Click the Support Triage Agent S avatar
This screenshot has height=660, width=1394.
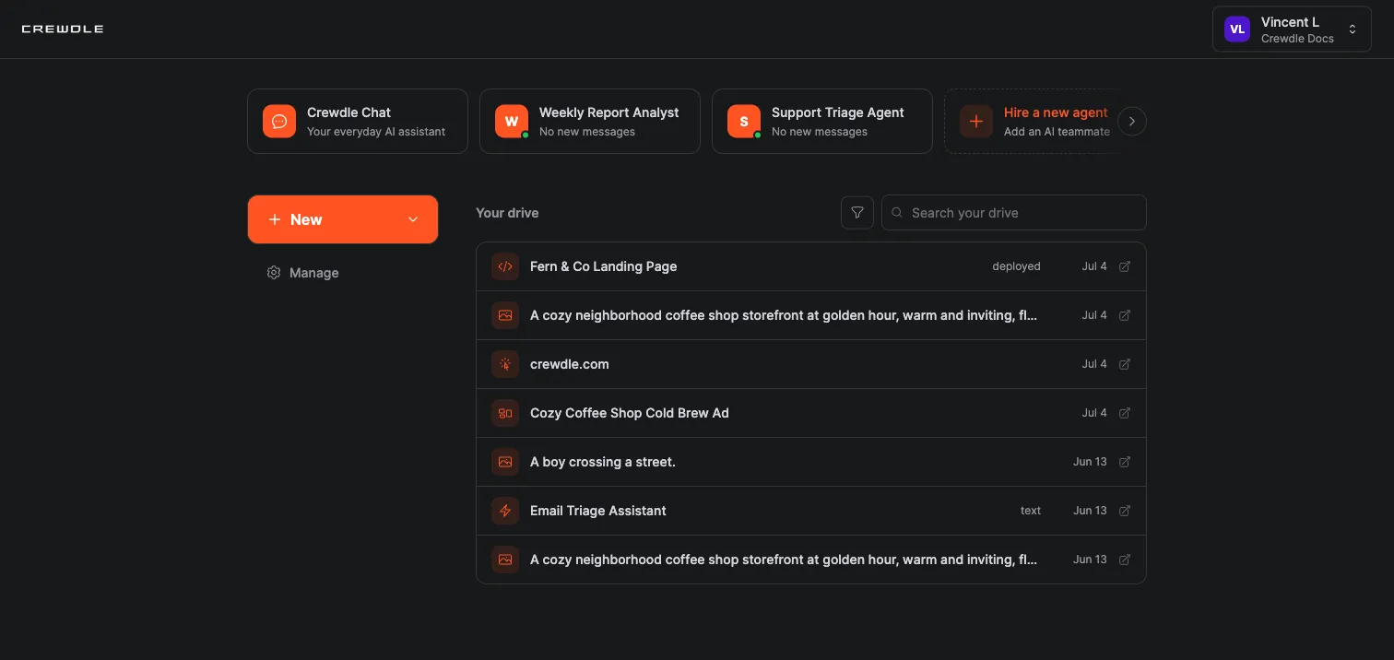pos(744,122)
